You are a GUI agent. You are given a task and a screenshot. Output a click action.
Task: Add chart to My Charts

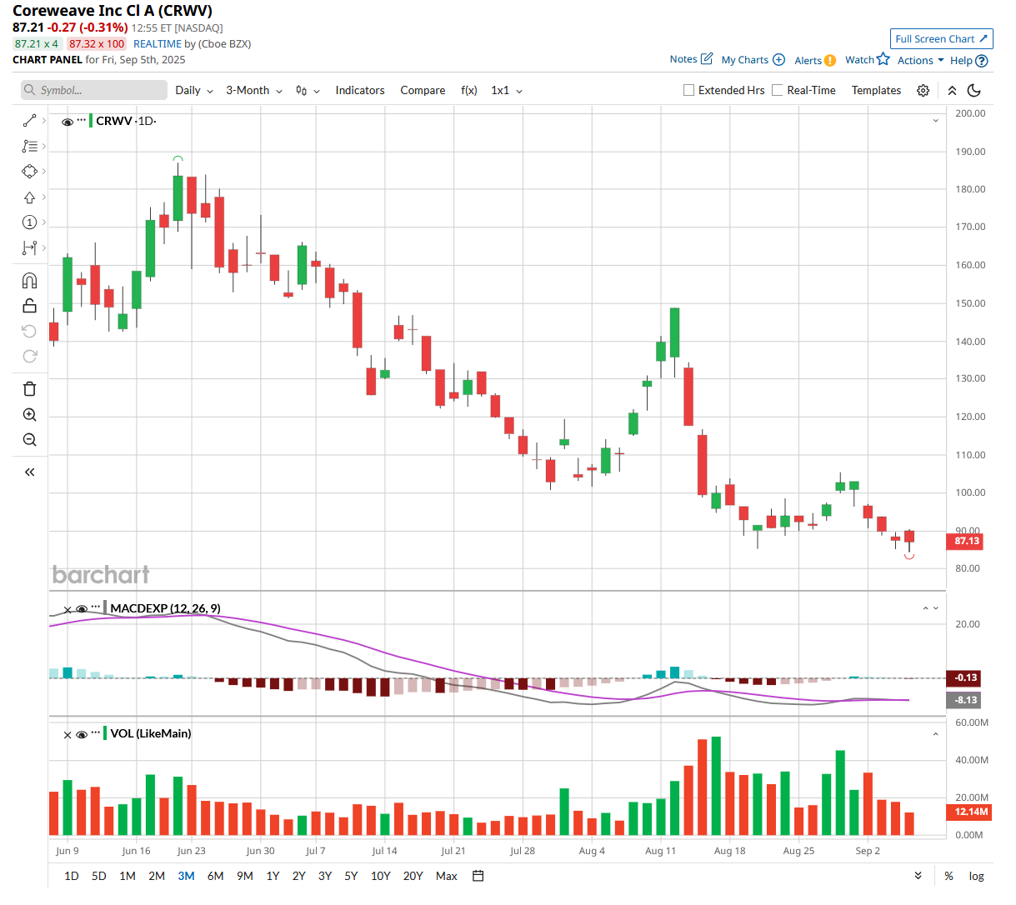pos(778,60)
